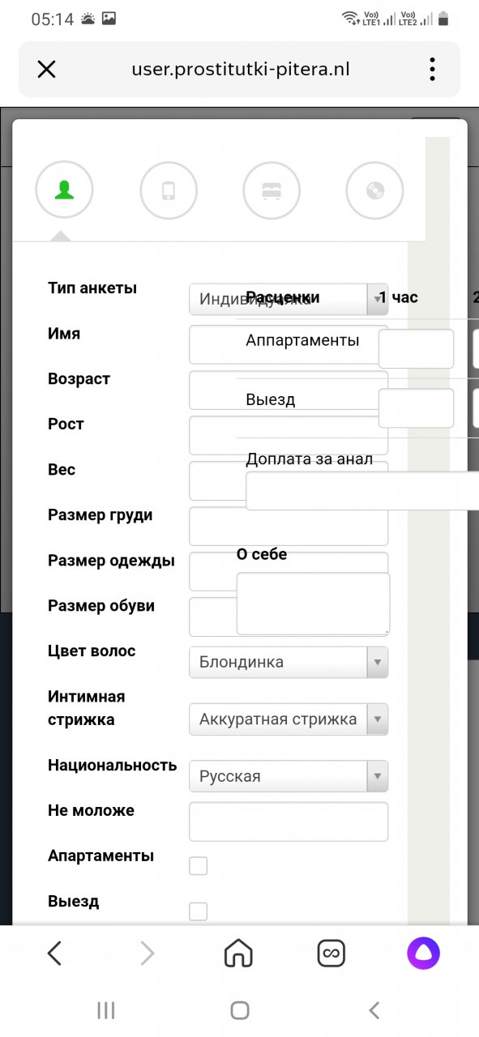479x1037 pixels.
Task: Enable the Апартаменты checkbox
Action: 198,865
